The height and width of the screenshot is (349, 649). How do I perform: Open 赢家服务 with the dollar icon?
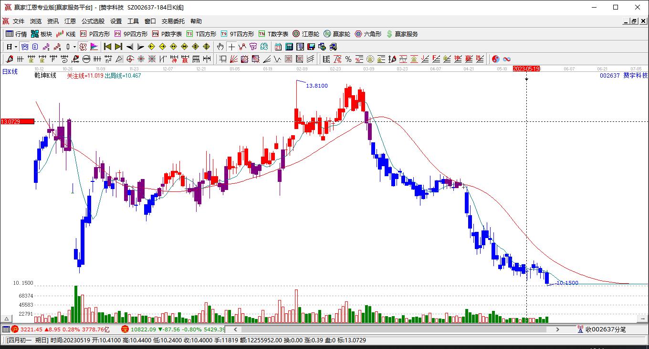click(402, 34)
